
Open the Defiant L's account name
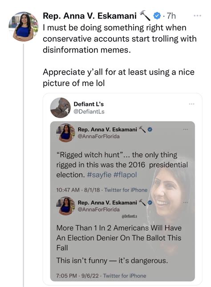[89, 104]
